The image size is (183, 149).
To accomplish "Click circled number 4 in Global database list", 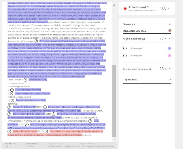I will point(125,48).
